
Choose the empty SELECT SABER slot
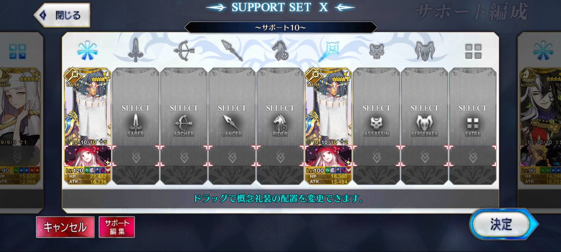(x=136, y=107)
